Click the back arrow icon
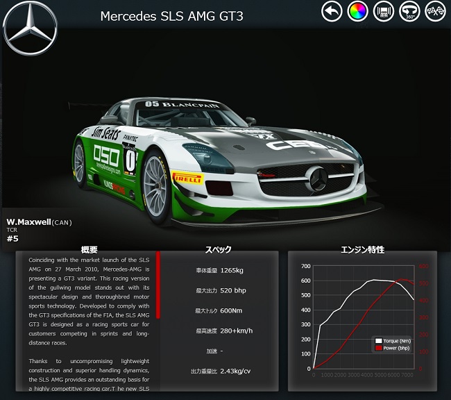 coord(332,12)
